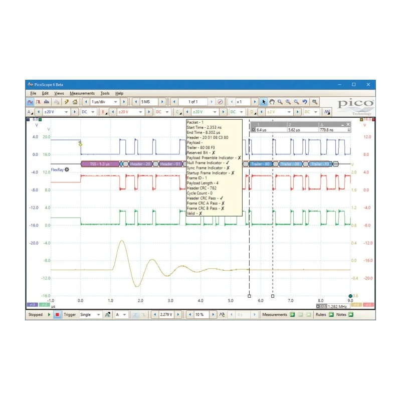Stop capture with red square button

point(57,315)
